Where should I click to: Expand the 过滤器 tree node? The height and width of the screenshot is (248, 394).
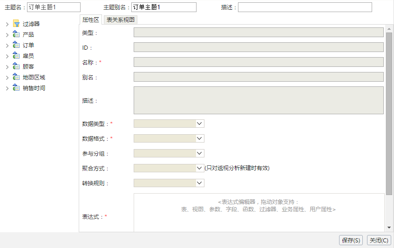[7, 24]
